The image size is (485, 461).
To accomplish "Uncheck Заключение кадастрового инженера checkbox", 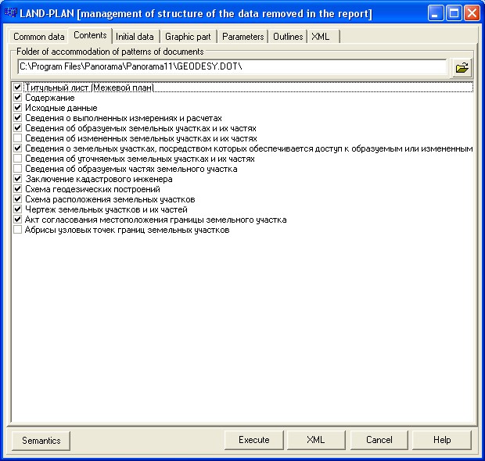I will tap(18, 179).
